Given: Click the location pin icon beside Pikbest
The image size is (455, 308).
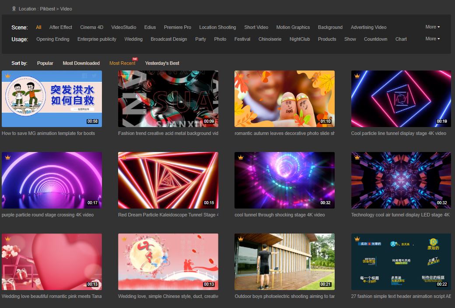Looking at the screenshot, I should tap(14, 9).
